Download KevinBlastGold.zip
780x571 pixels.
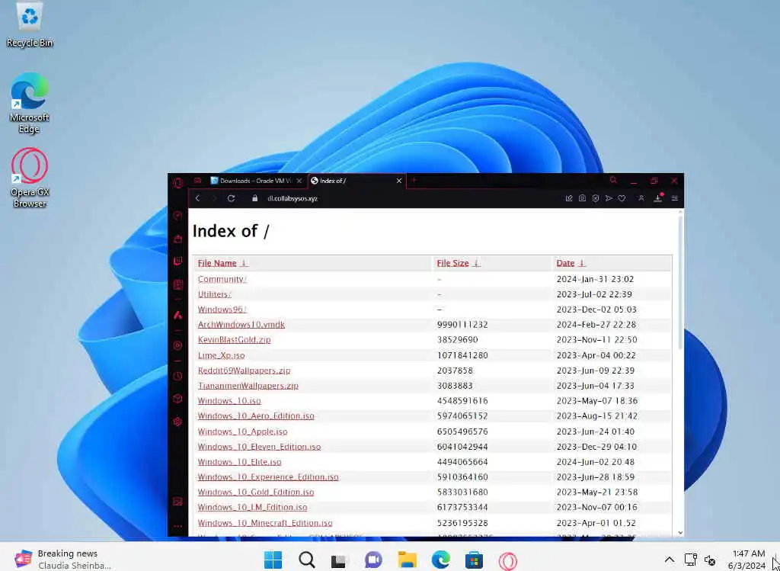pos(235,340)
